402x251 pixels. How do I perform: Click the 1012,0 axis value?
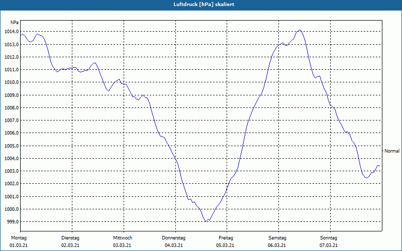tap(12, 57)
